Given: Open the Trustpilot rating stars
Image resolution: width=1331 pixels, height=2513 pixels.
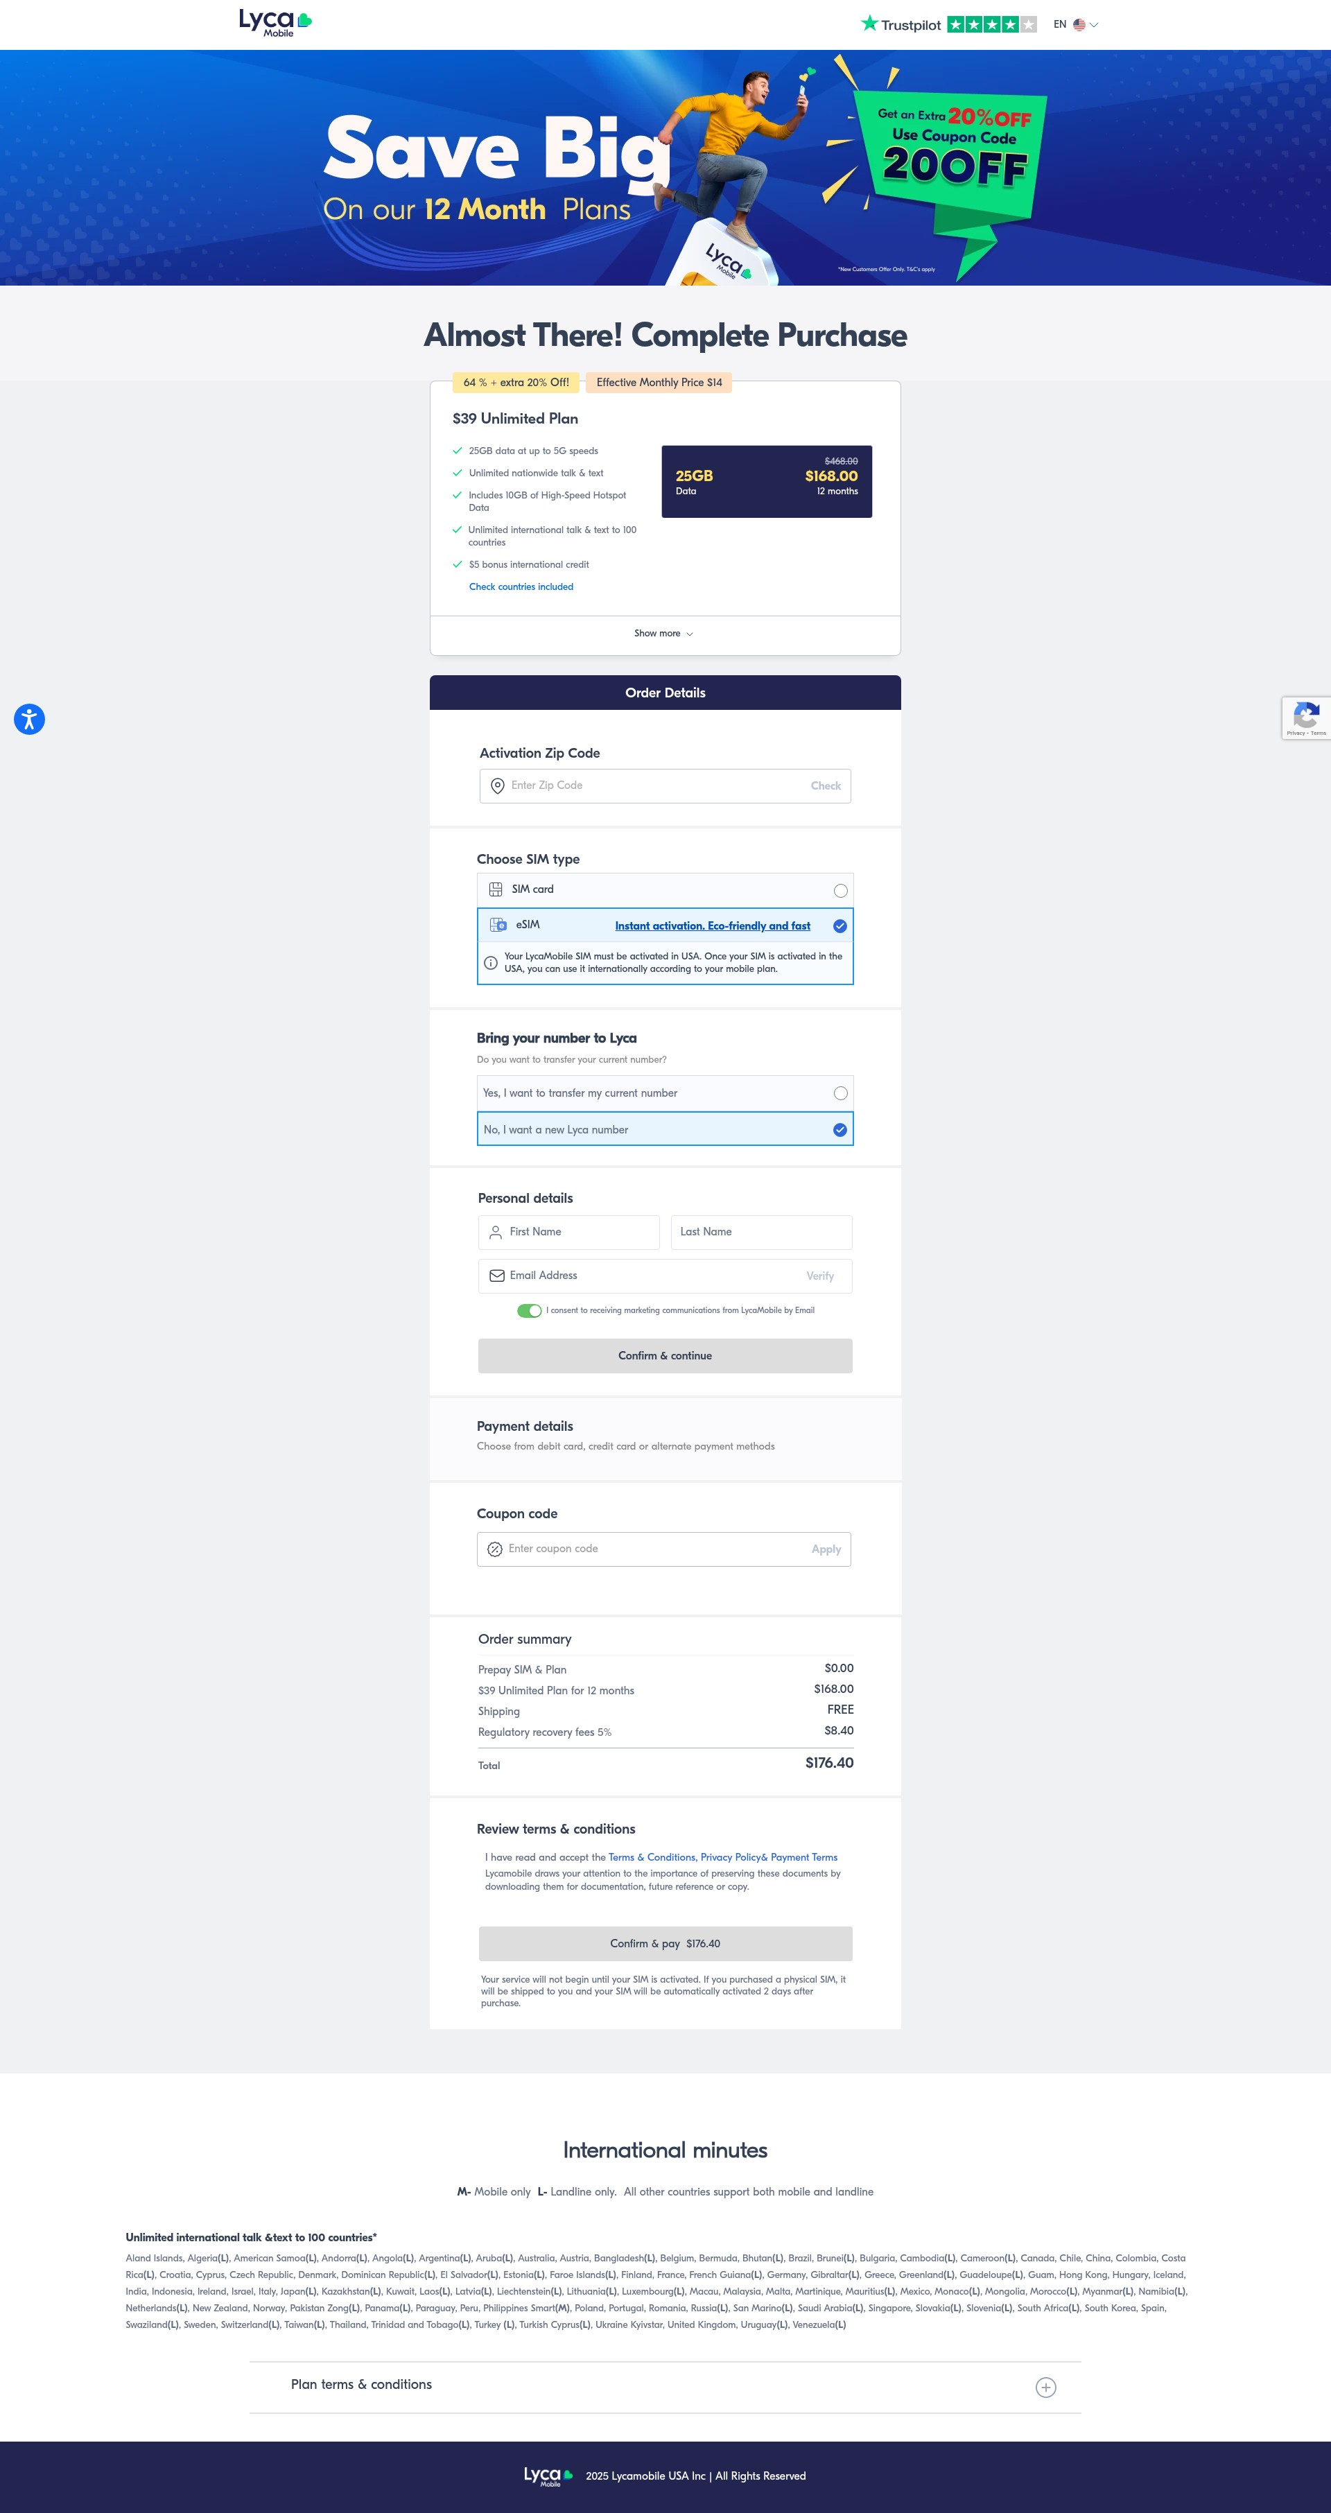Looking at the screenshot, I should tap(991, 24).
